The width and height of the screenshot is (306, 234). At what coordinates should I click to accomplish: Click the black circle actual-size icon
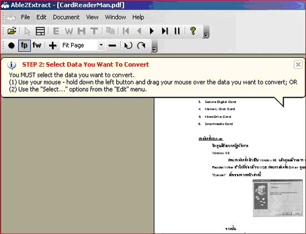coord(12,46)
